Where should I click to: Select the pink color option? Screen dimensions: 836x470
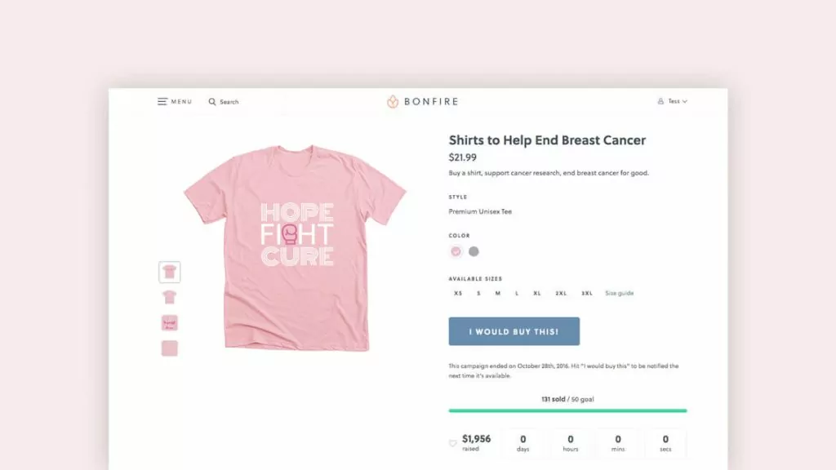point(454,251)
